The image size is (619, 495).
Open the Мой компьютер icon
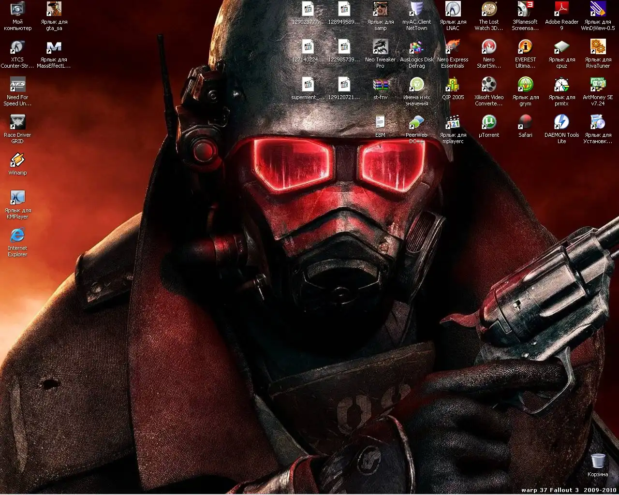17,10
